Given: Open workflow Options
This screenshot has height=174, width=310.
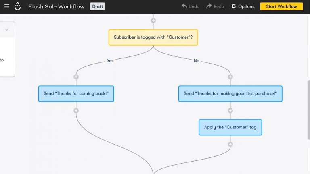Looking at the screenshot, I should [243, 6].
